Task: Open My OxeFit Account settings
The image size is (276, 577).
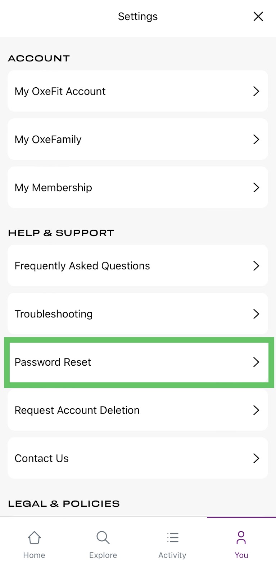Action: (60, 91)
